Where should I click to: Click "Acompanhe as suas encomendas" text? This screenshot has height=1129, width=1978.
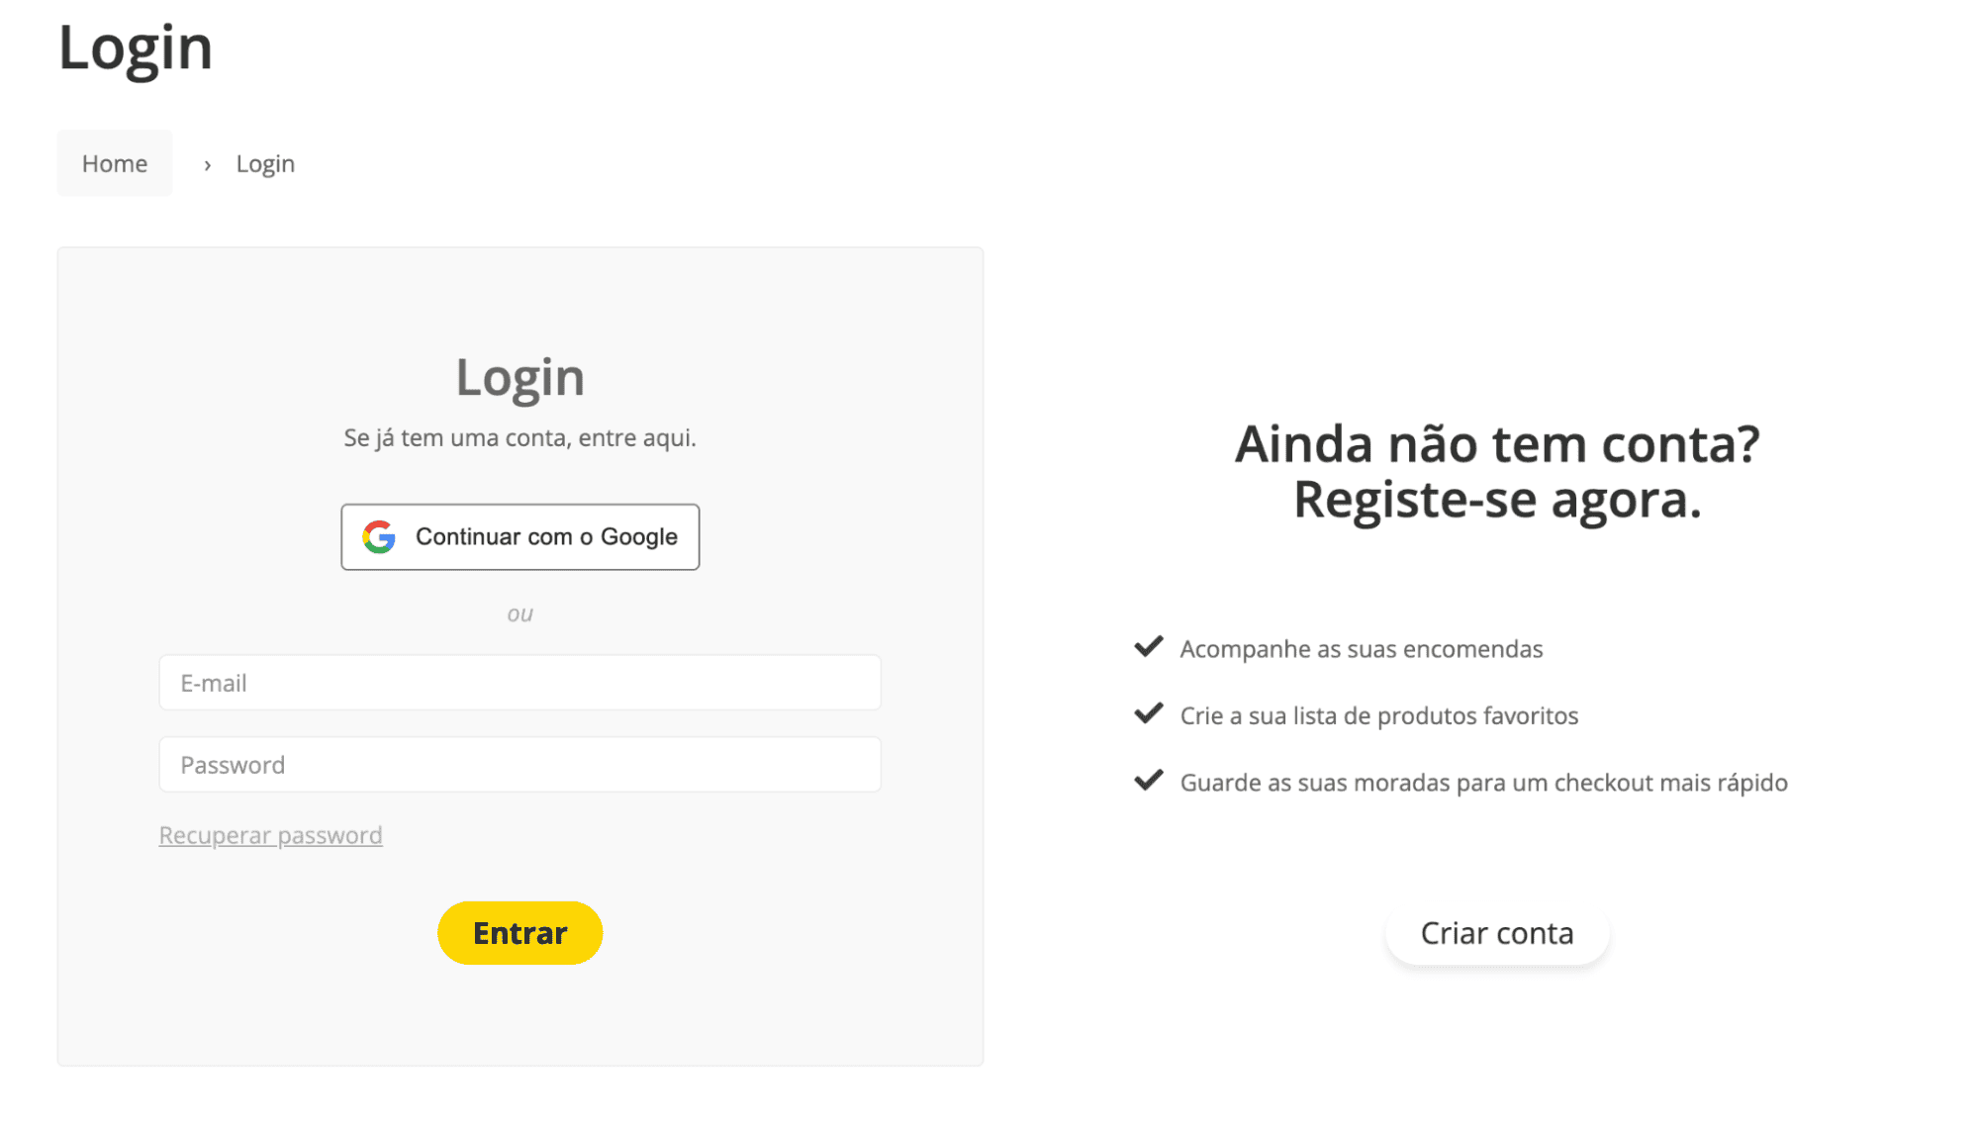[1361, 648]
